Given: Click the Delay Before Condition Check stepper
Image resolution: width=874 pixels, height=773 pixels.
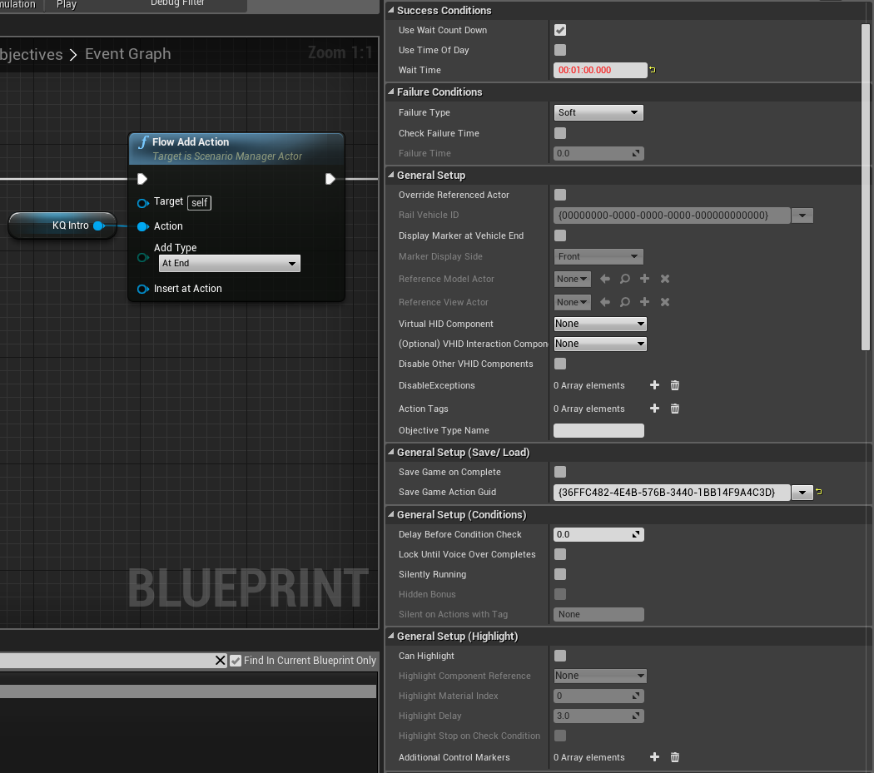Looking at the screenshot, I should click(x=636, y=534).
